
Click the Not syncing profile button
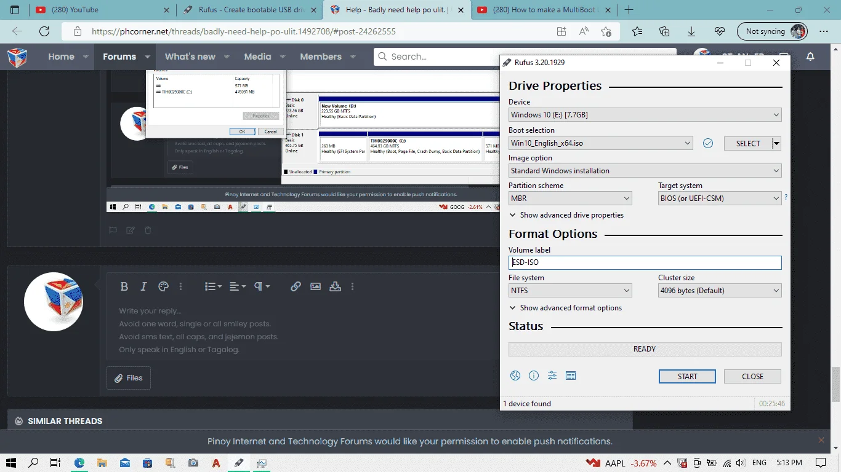click(x=773, y=31)
